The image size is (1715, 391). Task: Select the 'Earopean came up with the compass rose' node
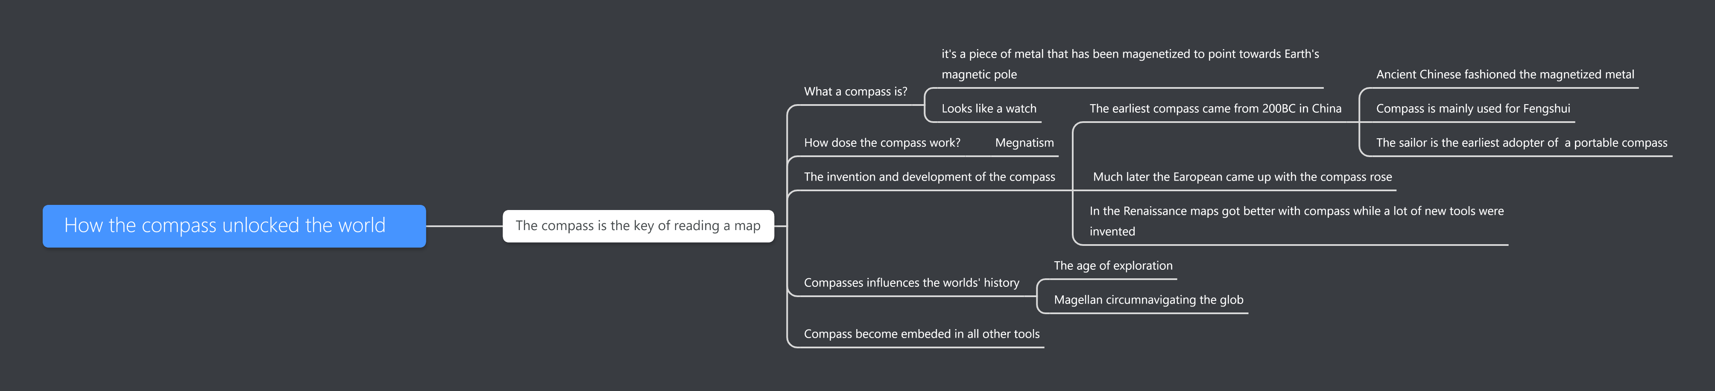pos(1242,177)
